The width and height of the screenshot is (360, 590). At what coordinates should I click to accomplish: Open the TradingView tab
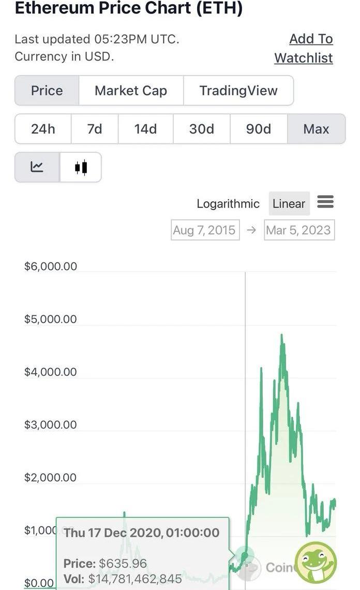pyautogui.click(x=238, y=91)
